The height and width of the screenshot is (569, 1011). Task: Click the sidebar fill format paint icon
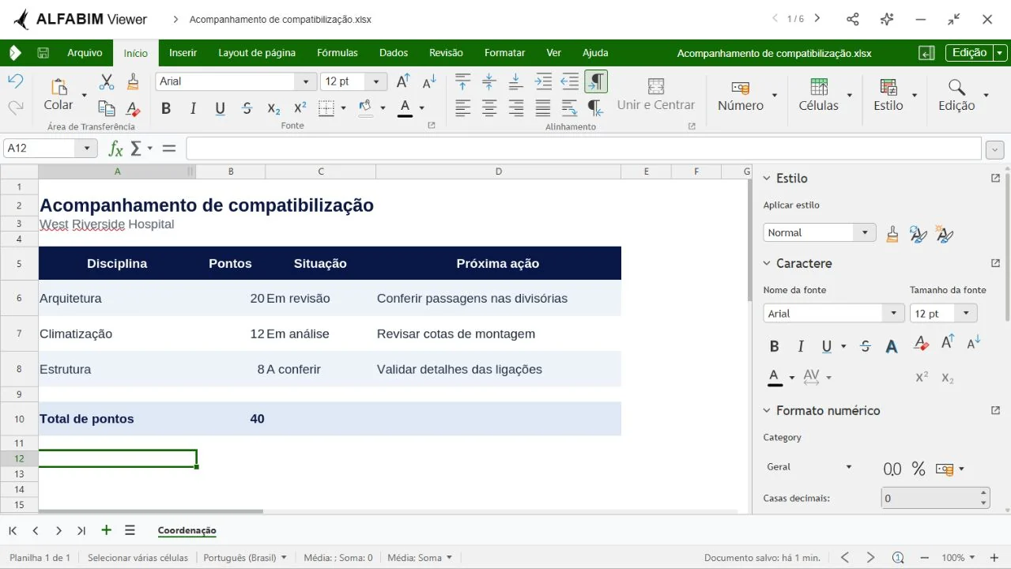click(892, 233)
